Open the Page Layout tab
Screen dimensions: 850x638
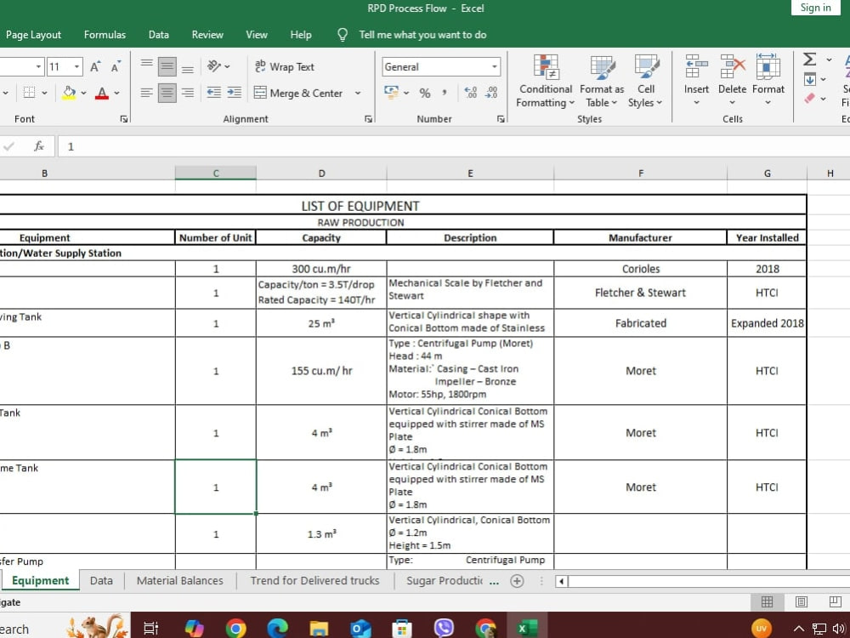tap(34, 35)
